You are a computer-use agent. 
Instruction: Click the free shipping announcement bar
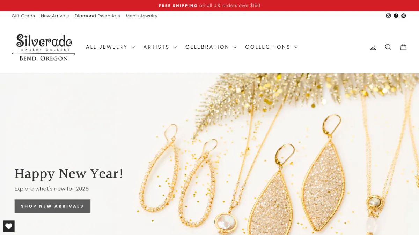pyautogui.click(x=209, y=6)
